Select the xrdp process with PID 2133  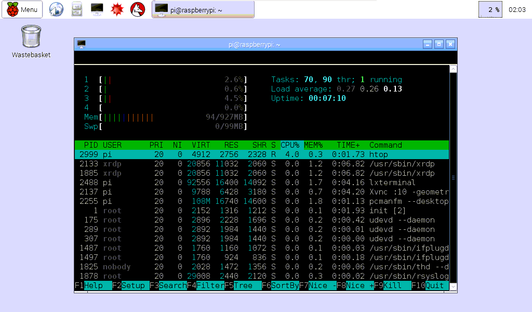click(262, 164)
